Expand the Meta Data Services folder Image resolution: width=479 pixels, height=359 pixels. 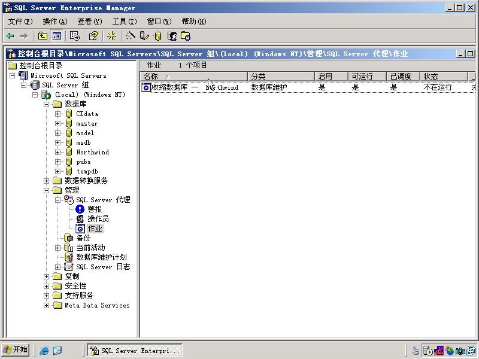(x=47, y=305)
